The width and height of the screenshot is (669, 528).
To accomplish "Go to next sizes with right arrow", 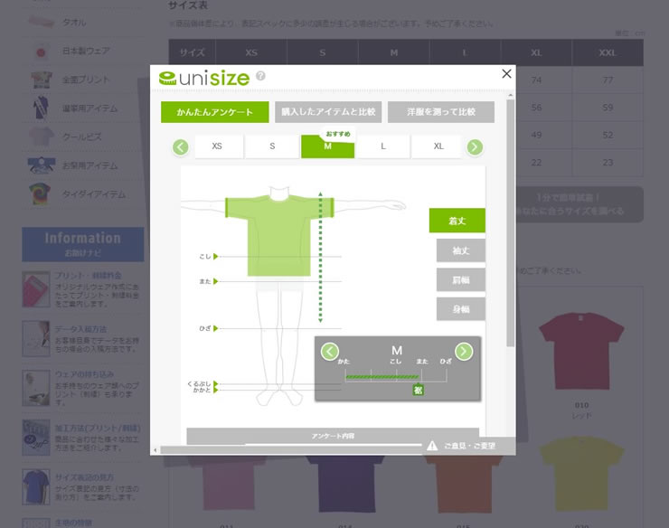I will [x=475, y=147].
